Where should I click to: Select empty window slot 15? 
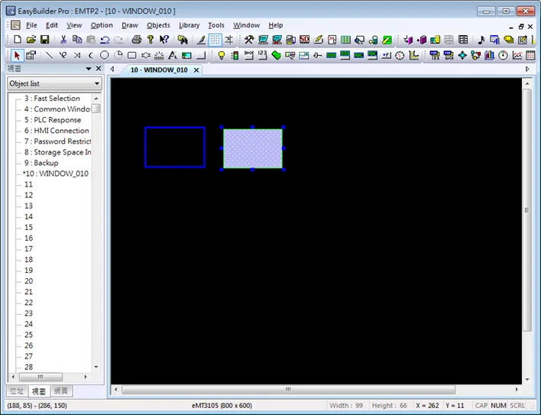28,227
